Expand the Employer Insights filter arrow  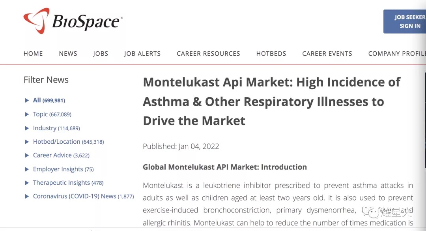pyautogui.click(x=27, y=169)
